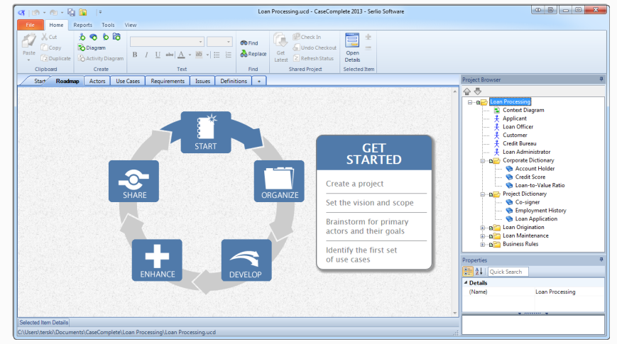Toggle categorized view in Properties panel
This screenshot has height=344, width=617.
(468, 272)
